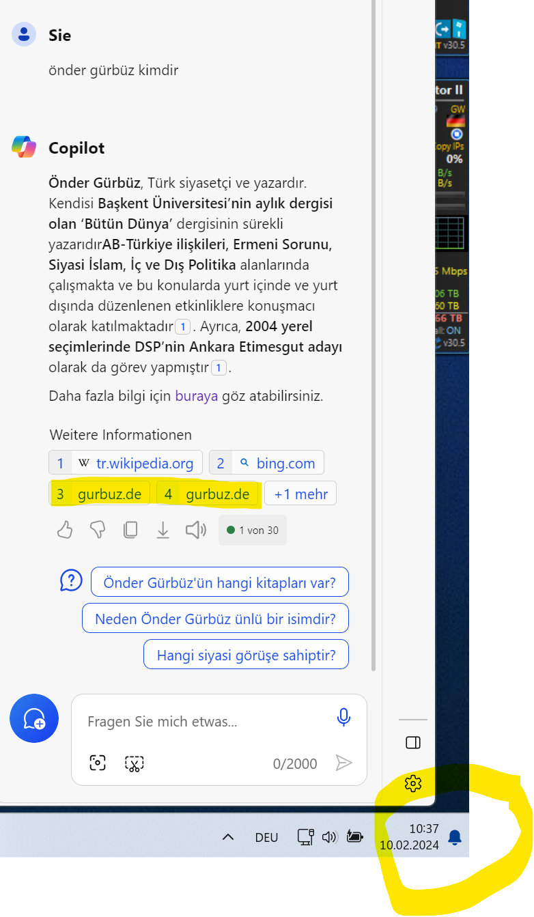Start a new topic with blue button
This screenshot has height=917, width=534.
click(x=34, y=718)
